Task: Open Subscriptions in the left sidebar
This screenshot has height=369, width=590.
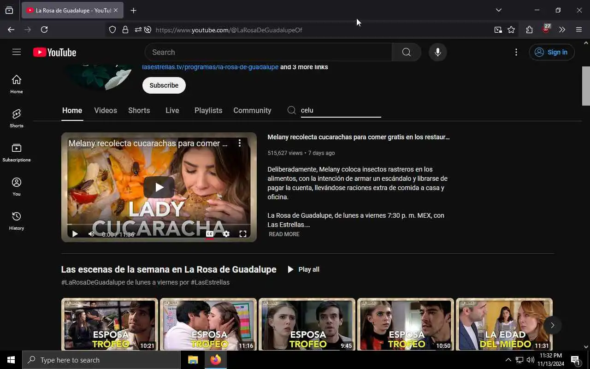Action: [17, 152]
